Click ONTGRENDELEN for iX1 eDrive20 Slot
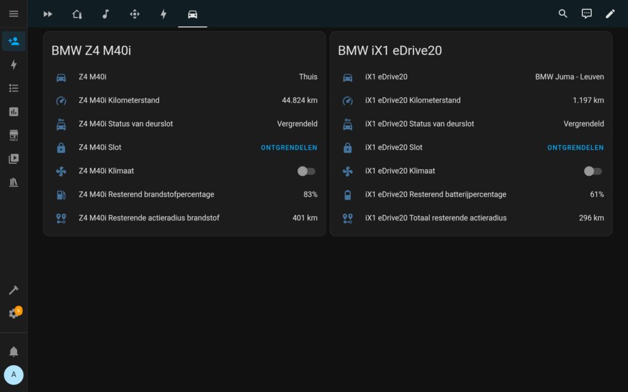The width and height of the screenshot is (628, 392). pos(575,148)
